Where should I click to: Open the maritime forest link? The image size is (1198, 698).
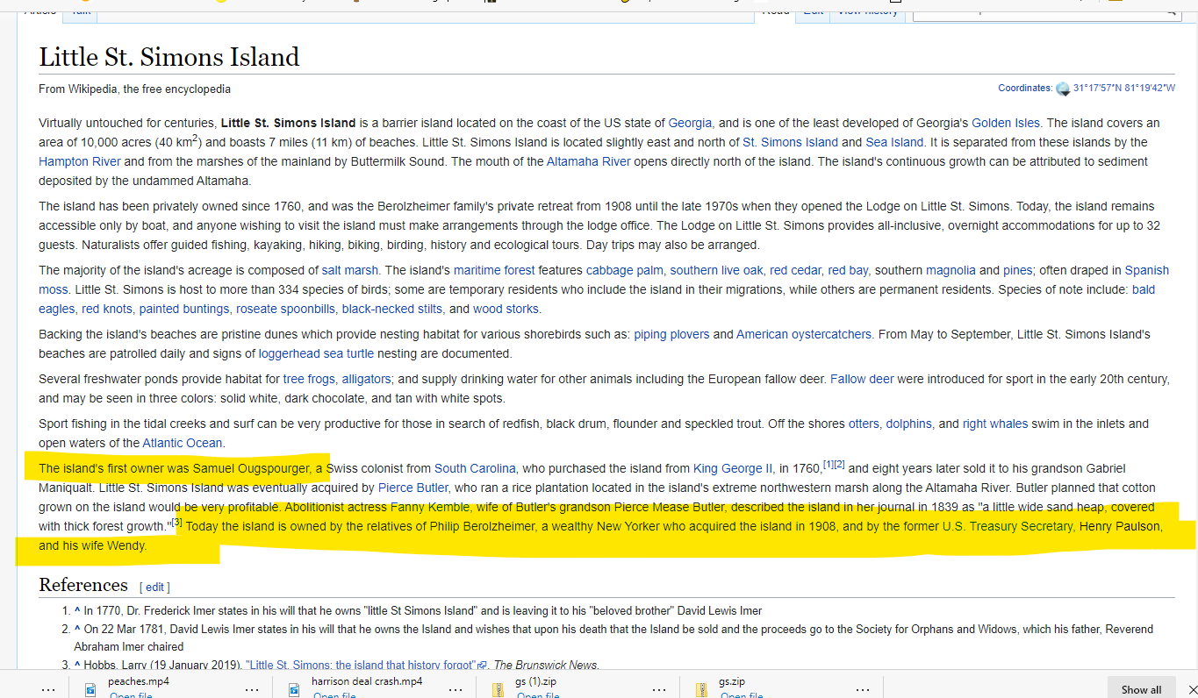(494, 270)
